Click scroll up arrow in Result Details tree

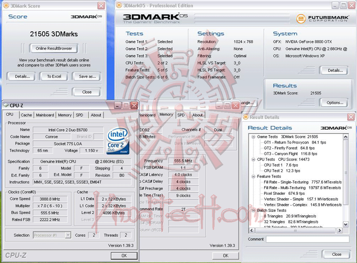[x=345, y=137]
